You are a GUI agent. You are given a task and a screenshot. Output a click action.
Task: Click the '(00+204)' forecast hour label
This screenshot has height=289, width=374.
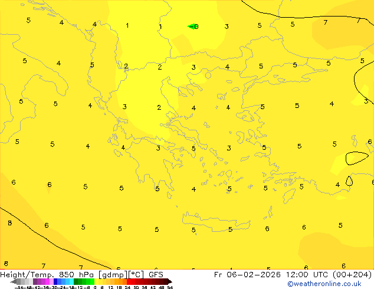point(352,275)
